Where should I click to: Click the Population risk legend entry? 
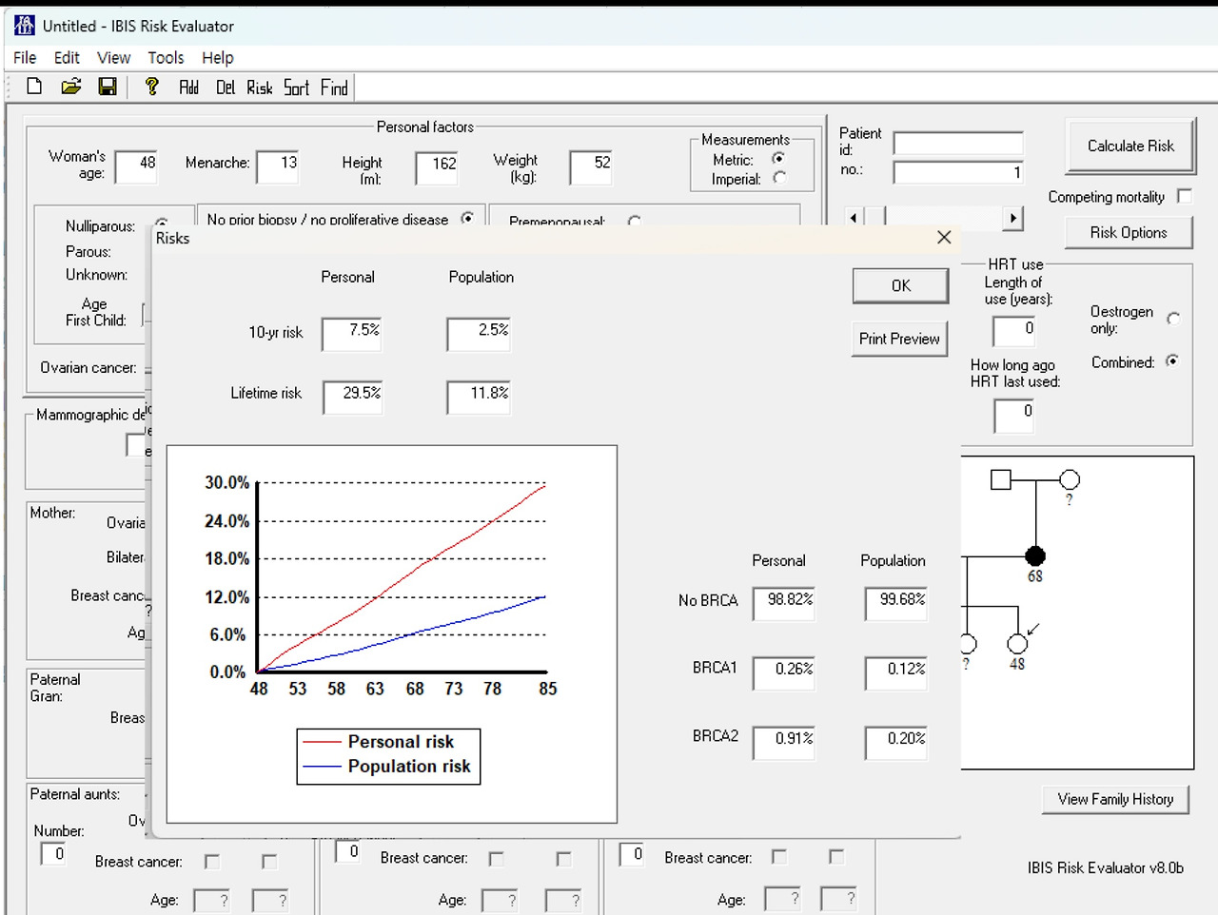387,767
